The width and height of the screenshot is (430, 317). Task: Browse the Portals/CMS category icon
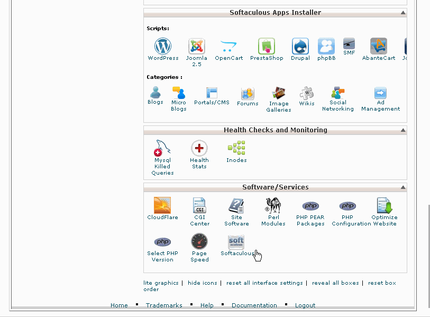tap(212, 93)
